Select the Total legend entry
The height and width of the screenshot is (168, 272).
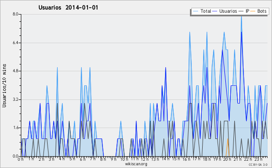[x=202, y=11]
